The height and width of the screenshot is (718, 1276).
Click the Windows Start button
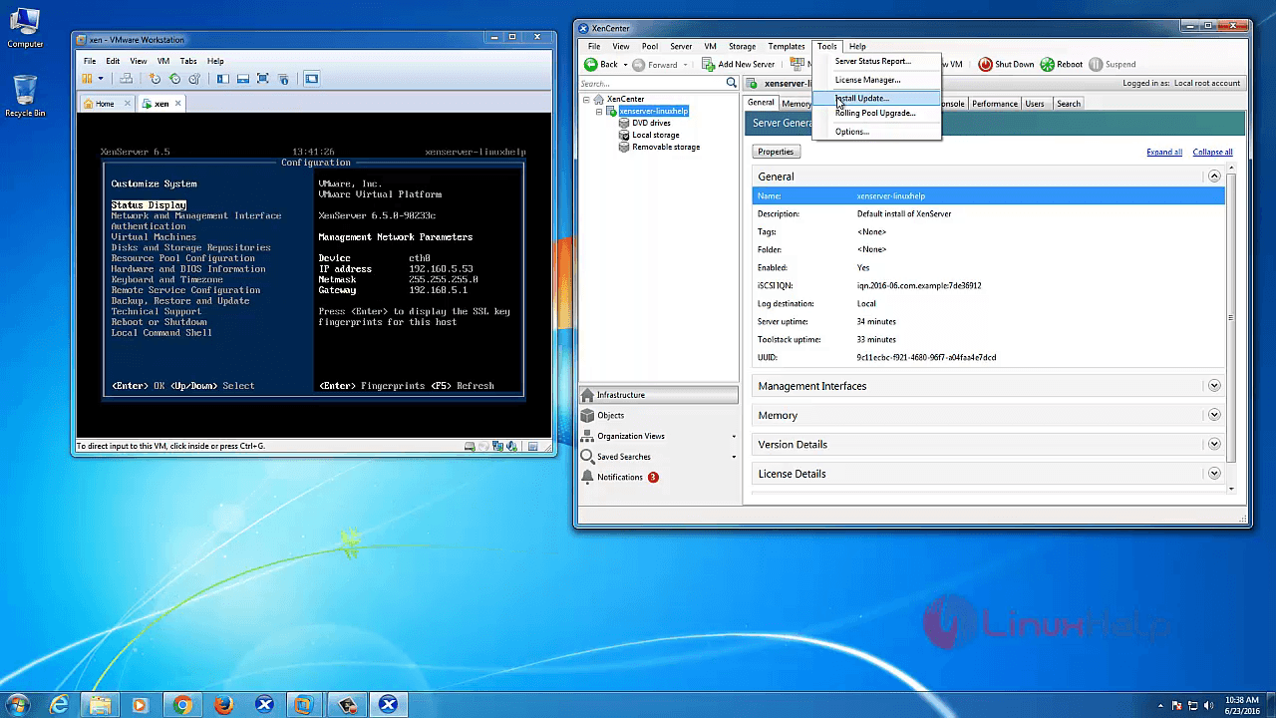(20, 704)
